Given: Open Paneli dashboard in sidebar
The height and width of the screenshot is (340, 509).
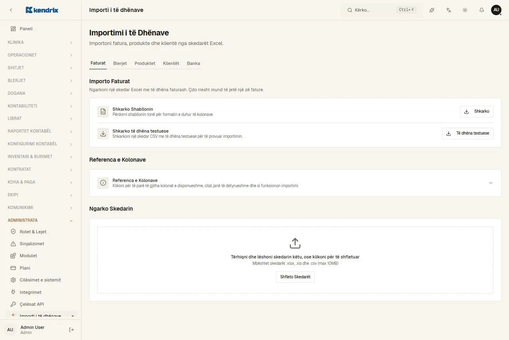Looking at the screenshot, I should tap(41, 29).
